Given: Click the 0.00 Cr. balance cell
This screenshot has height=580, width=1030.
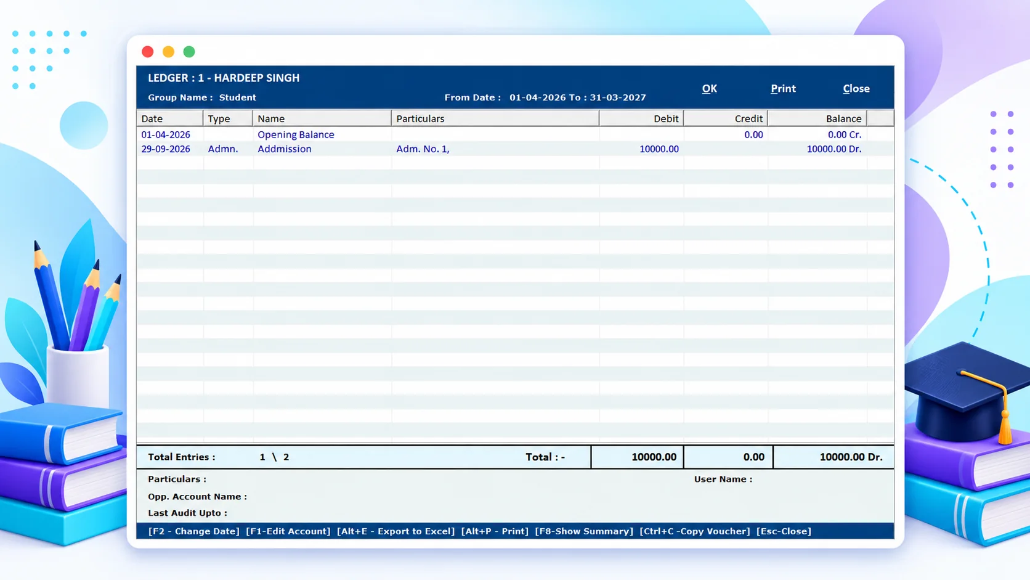Looking at the screenshot, I should coord(845,134).
